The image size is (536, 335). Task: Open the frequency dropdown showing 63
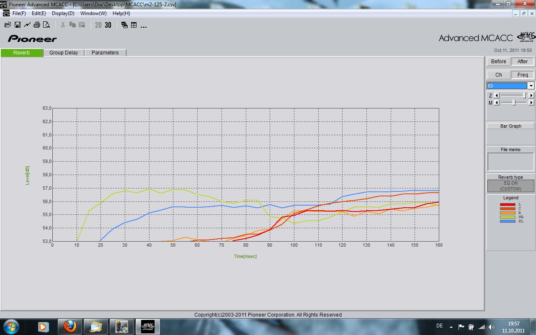tap(531, 86)
